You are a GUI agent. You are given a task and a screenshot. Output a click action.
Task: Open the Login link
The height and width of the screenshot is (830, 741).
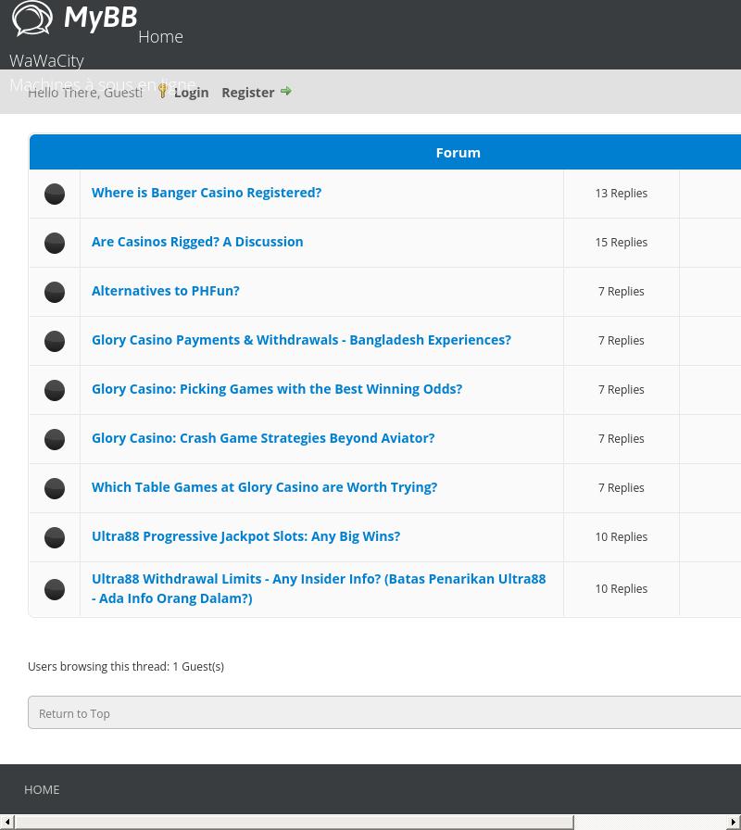pos(191,92)
